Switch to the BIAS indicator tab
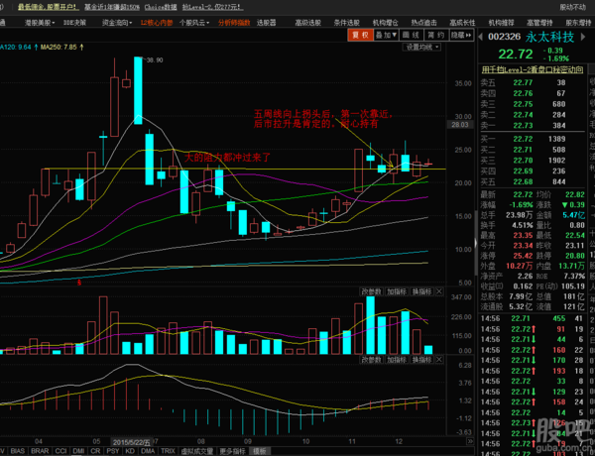595x456 pixels. [16, 449]
